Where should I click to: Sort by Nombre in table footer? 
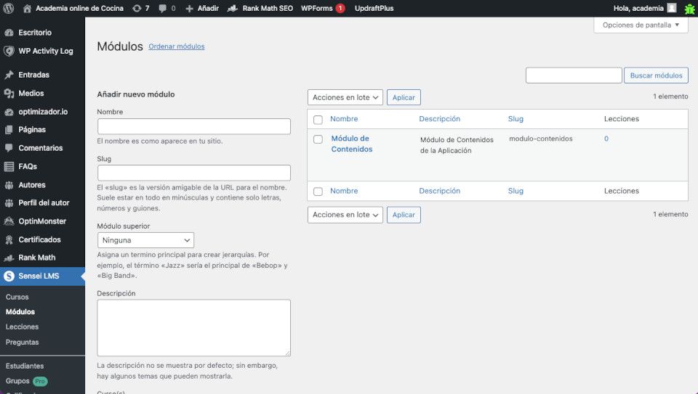(x=344, y=191)
